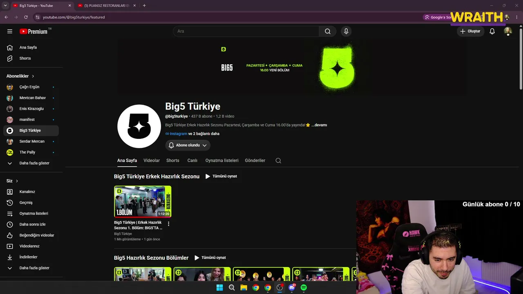This screenshot has height=294, width=523.
Task: Open a new browser tab
Action: point(144,6)
